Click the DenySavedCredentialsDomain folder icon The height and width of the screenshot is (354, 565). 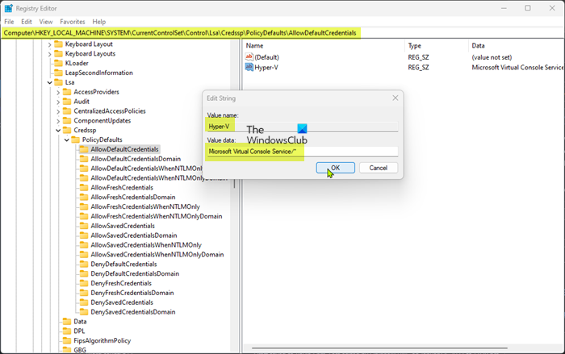tap(84, 312)
